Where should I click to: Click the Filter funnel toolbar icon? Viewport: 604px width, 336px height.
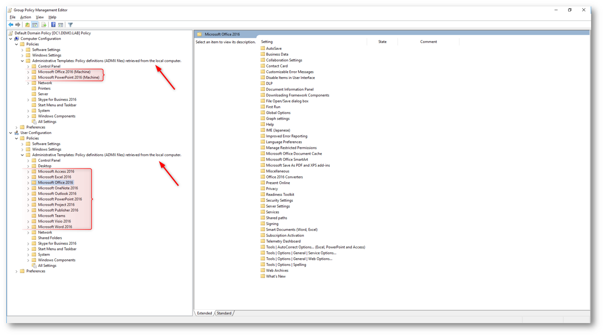click(70, 25)
